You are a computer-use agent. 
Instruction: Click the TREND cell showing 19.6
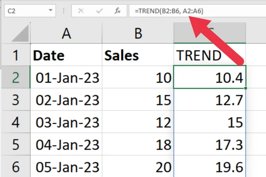(210, 167)
